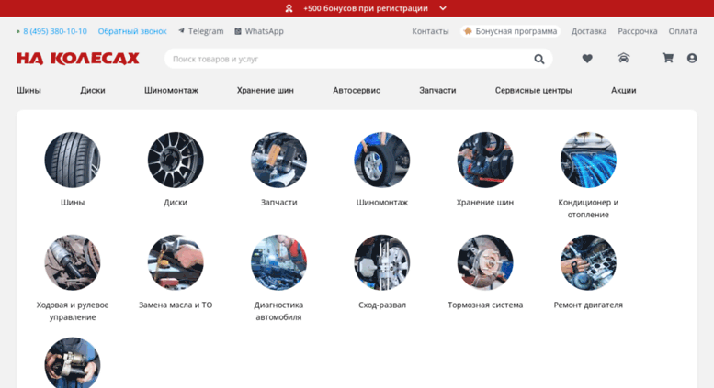This screenshot has height=388, width=714.
Task: Click the Telegram paper-plane icon
Action: (x=181, y=31)
